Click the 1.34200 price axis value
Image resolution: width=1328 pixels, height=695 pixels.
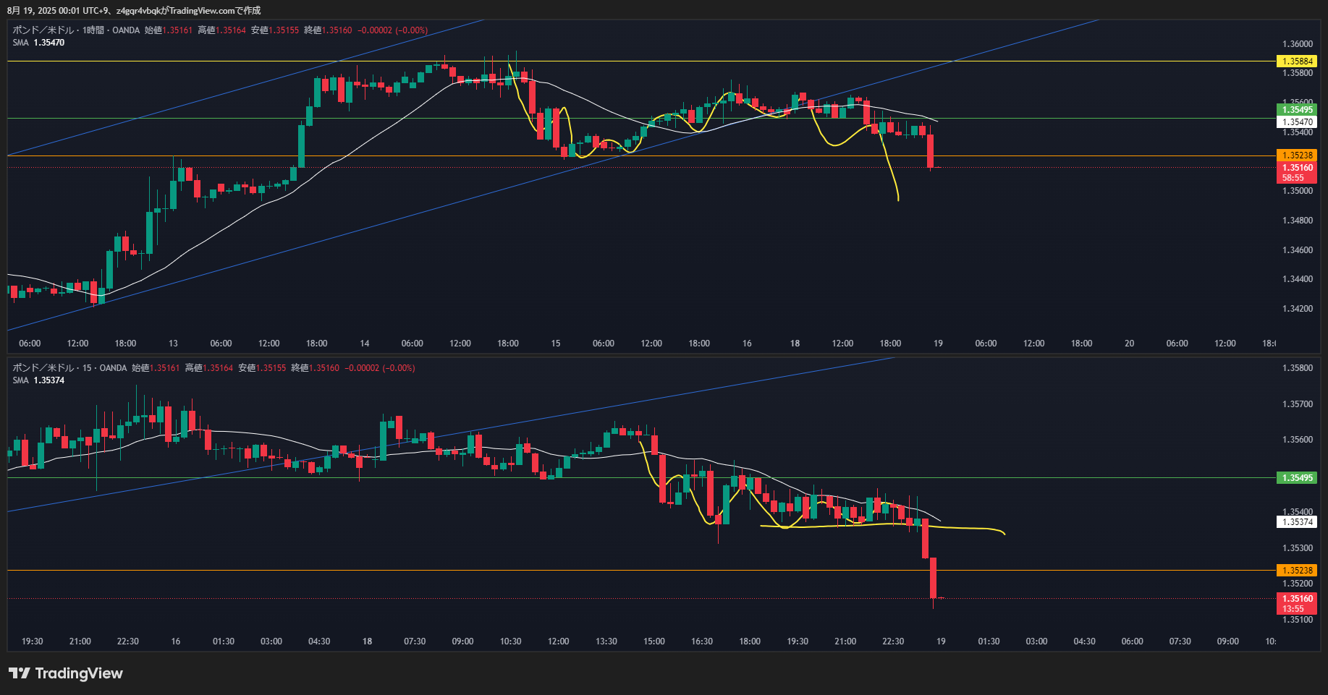click(1297, 309)
